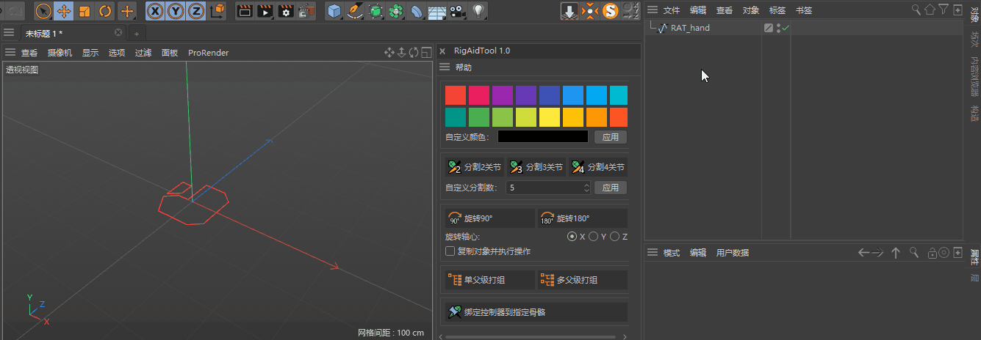This screenshot has width=981, height=340.
Task: Pick the red color swatch
Action: click(x=456, y=95)
